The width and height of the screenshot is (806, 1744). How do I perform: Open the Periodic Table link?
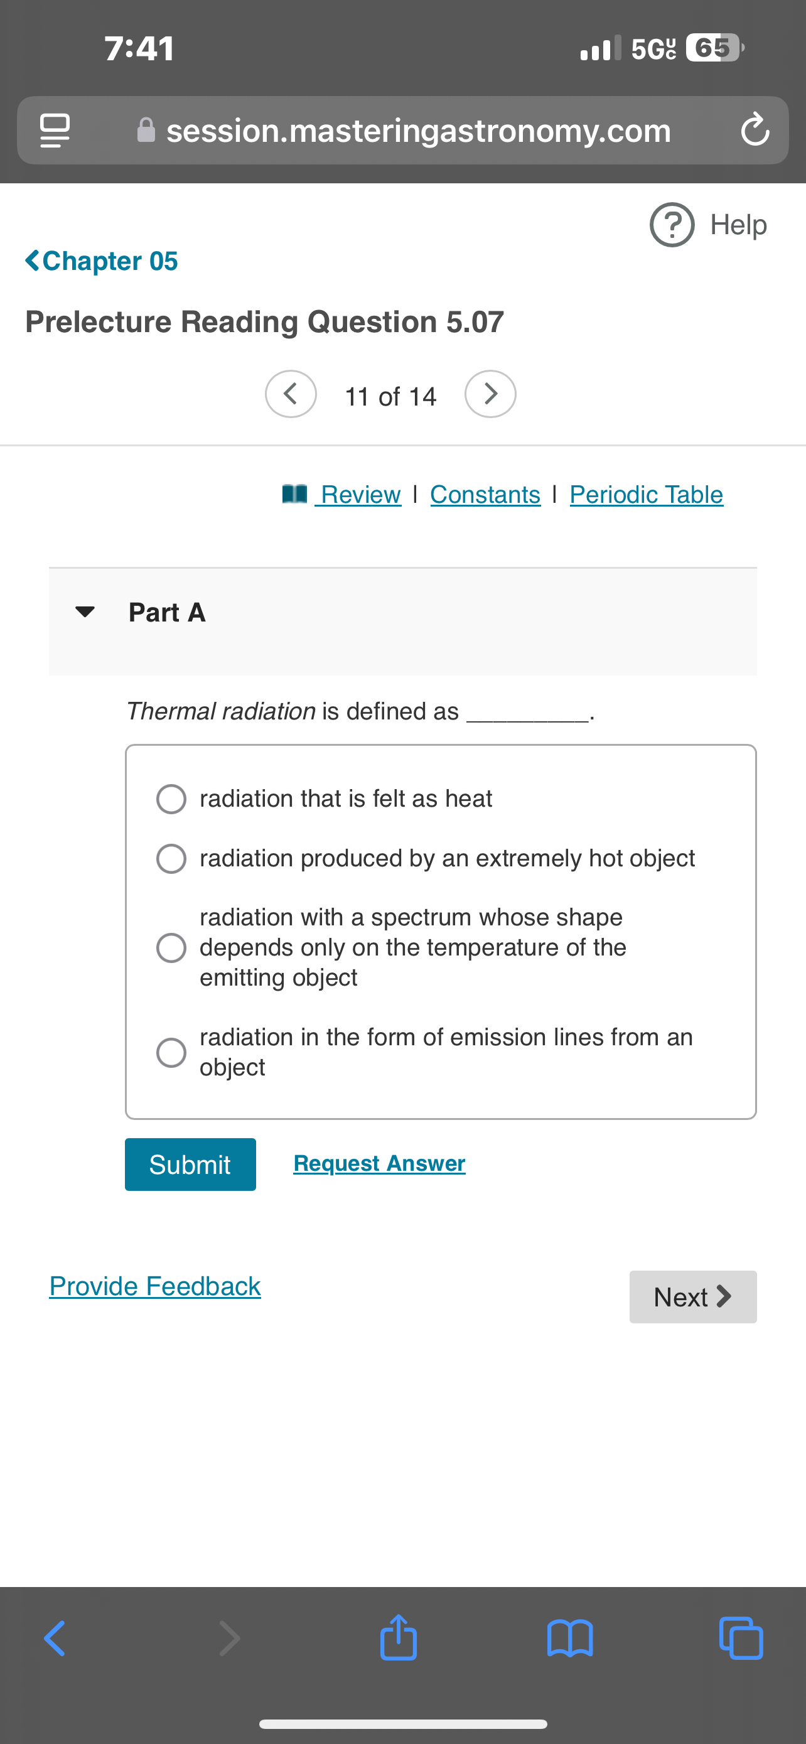click(647, 494)
